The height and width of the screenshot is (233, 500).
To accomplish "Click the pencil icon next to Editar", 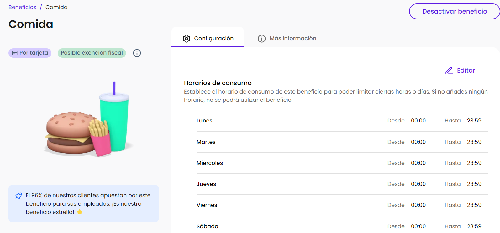I will [x=449, y=70].
